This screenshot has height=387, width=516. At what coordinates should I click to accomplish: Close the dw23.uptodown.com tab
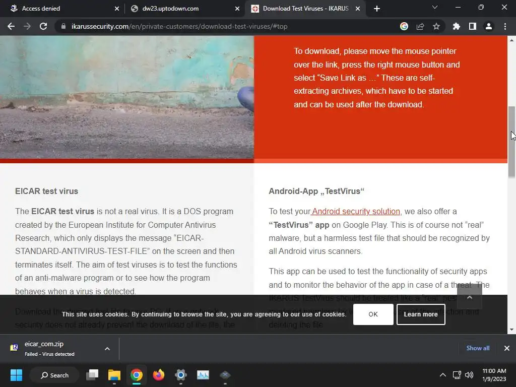[x=237, y=9]
